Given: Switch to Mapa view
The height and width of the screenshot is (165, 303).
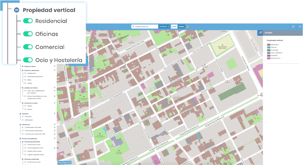Looking at the screenshot, I should [174, 26].
